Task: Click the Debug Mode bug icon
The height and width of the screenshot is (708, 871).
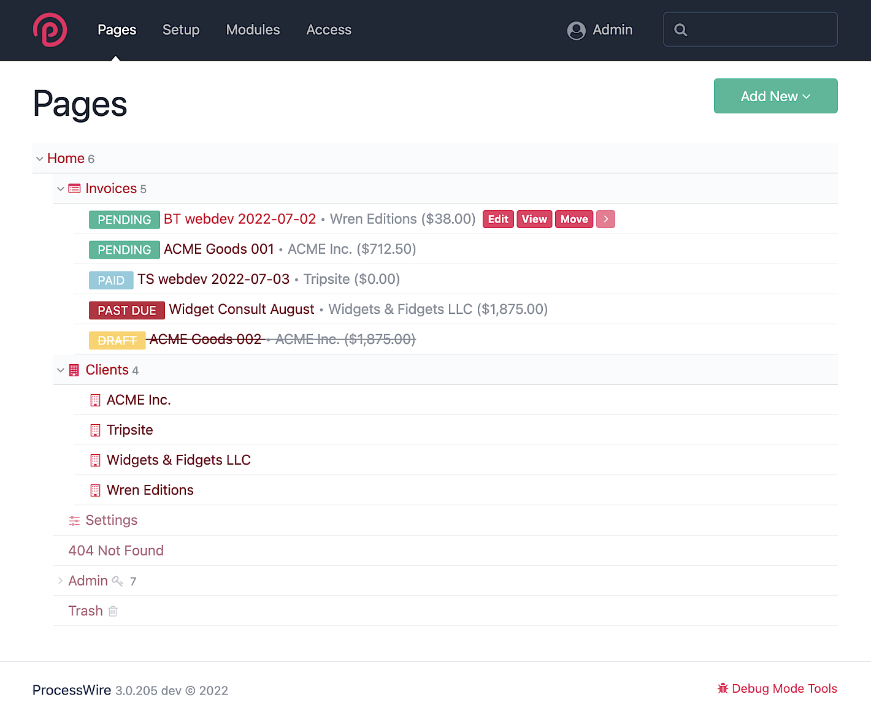Action: click(x=723, y=688)
